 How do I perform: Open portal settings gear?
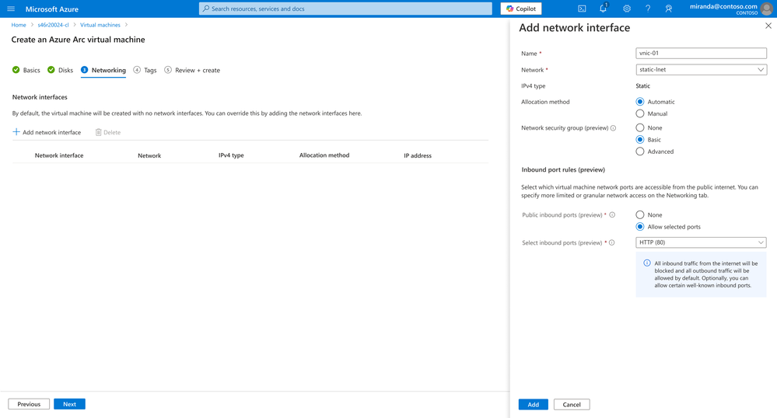(x=626, y=9)
